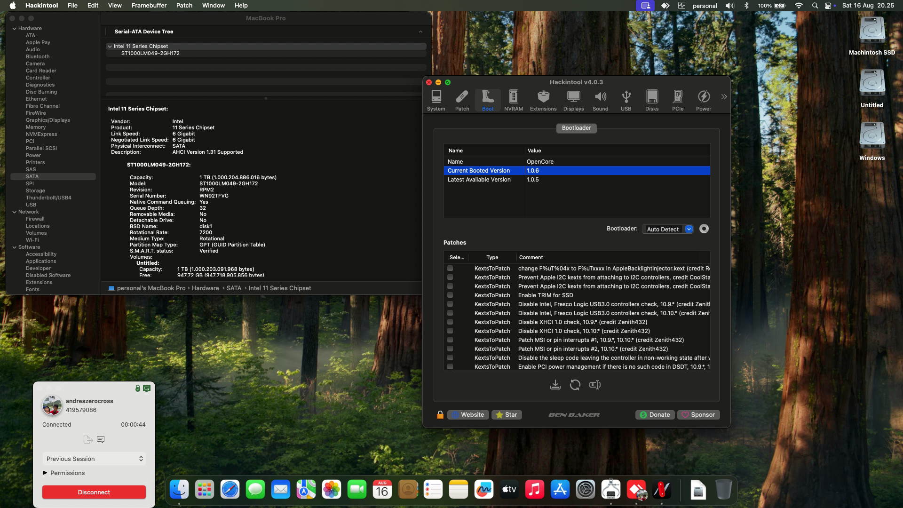Open the chat icon in the remote session panel
This screenshot has width=903, height=508.
point(100,439)
